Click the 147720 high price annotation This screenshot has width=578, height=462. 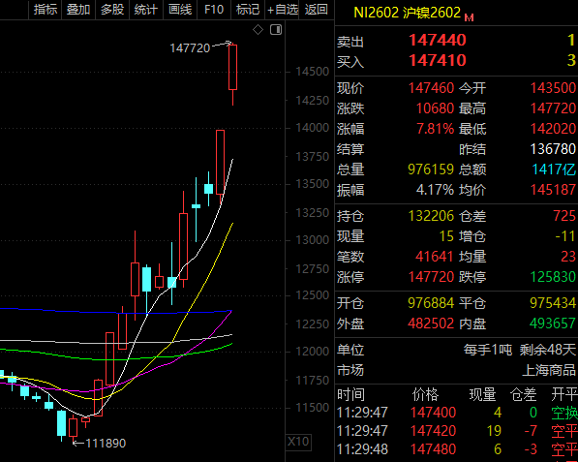[x=190, y=47]
